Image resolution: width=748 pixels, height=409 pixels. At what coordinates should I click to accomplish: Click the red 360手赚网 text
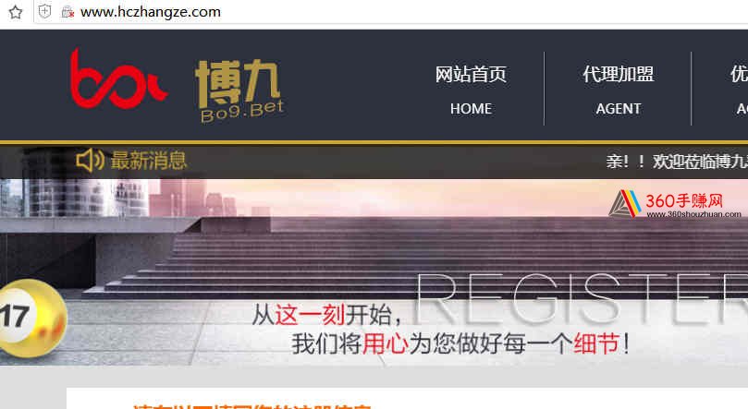tap(684, 200)
